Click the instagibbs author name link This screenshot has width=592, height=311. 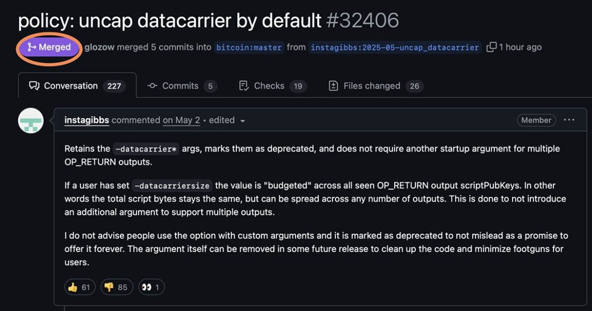coord(87,120)
